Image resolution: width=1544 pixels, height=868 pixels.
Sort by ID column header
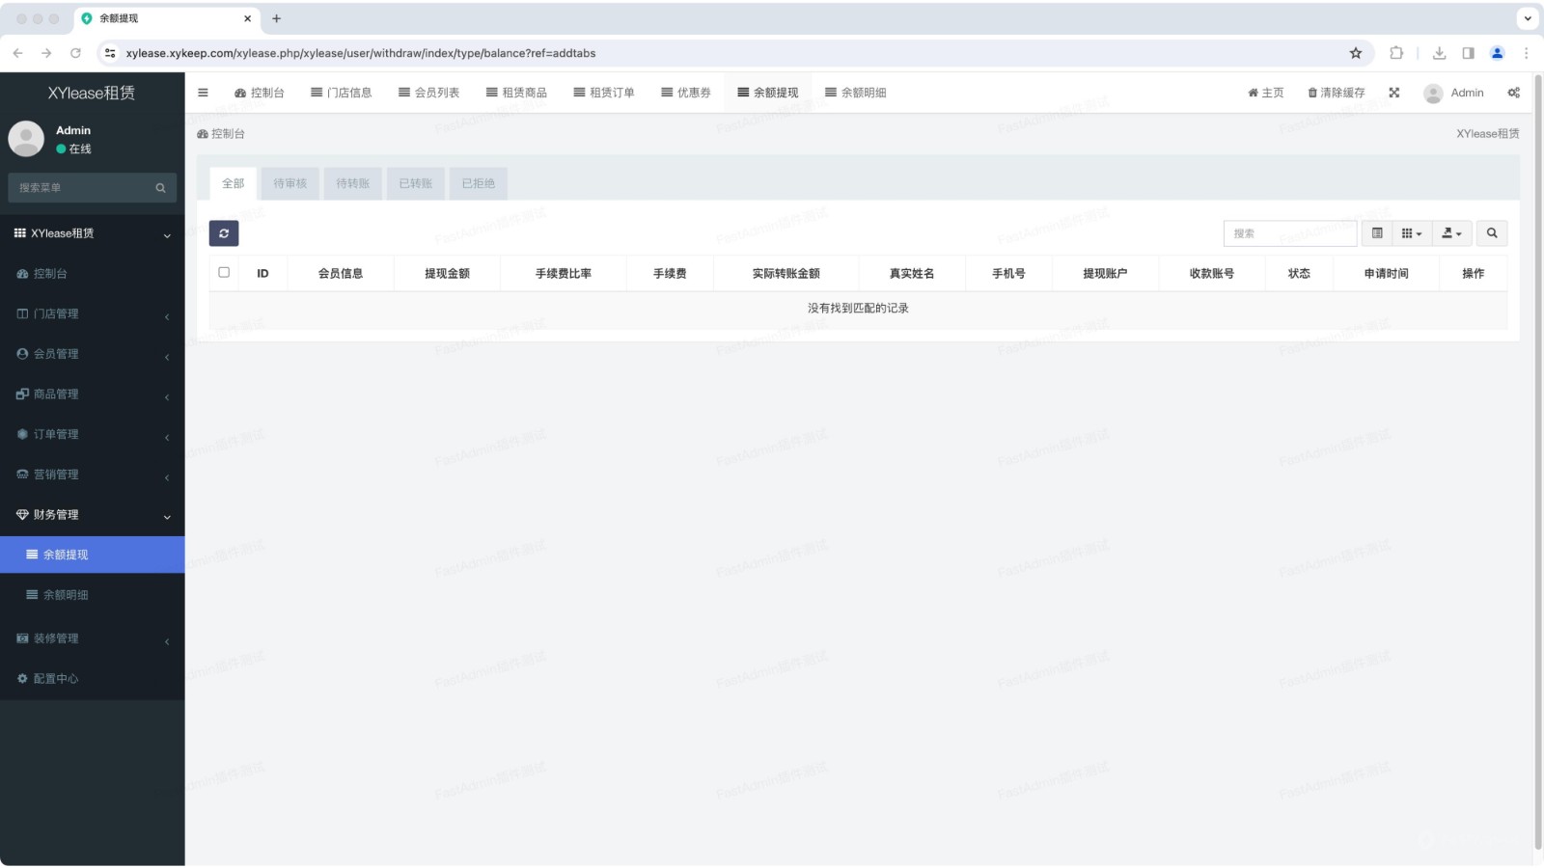click(x=262, y=274)
